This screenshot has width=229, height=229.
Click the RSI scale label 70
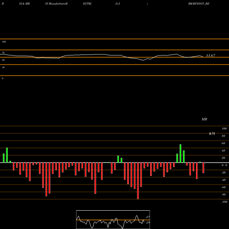point(3,53)
